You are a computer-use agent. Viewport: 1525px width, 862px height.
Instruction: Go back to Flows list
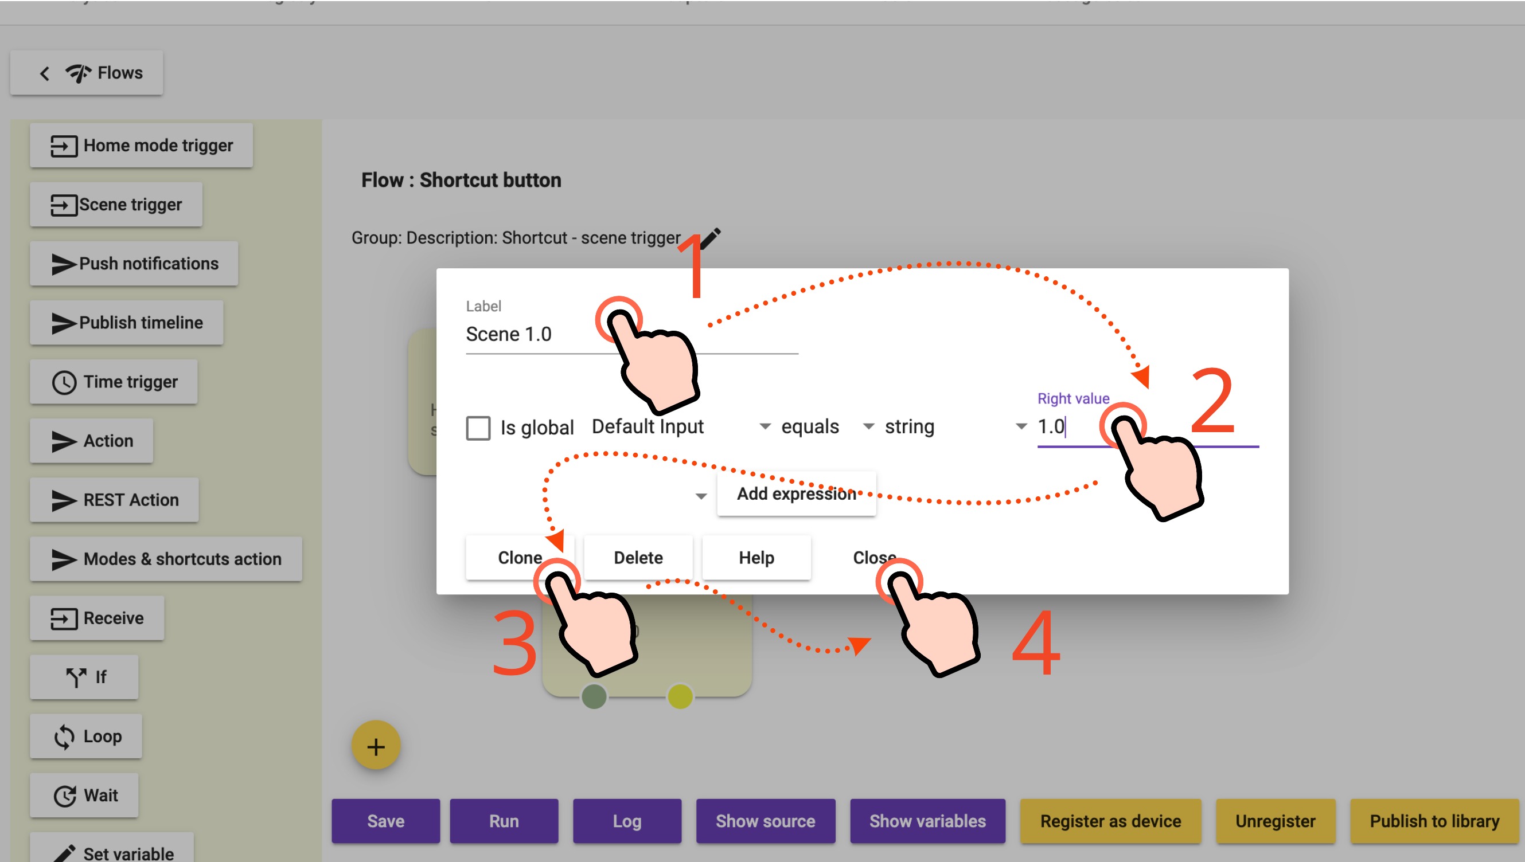coord(87,73)
